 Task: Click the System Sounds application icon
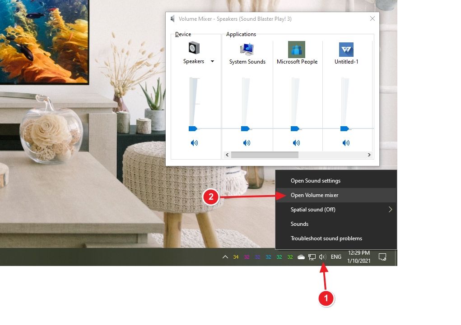click(x=247, y=49)
